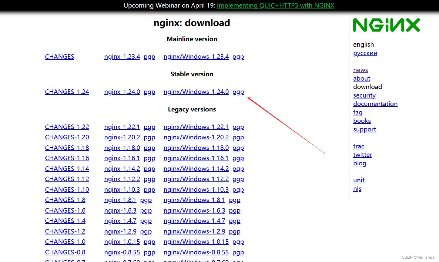439x262 pixels.
Task: Download nginx/Windows-1.8.1
Action: pos(194,200)
